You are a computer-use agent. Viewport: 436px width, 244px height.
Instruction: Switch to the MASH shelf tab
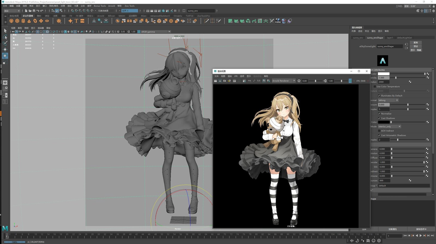tap(122, 16)
